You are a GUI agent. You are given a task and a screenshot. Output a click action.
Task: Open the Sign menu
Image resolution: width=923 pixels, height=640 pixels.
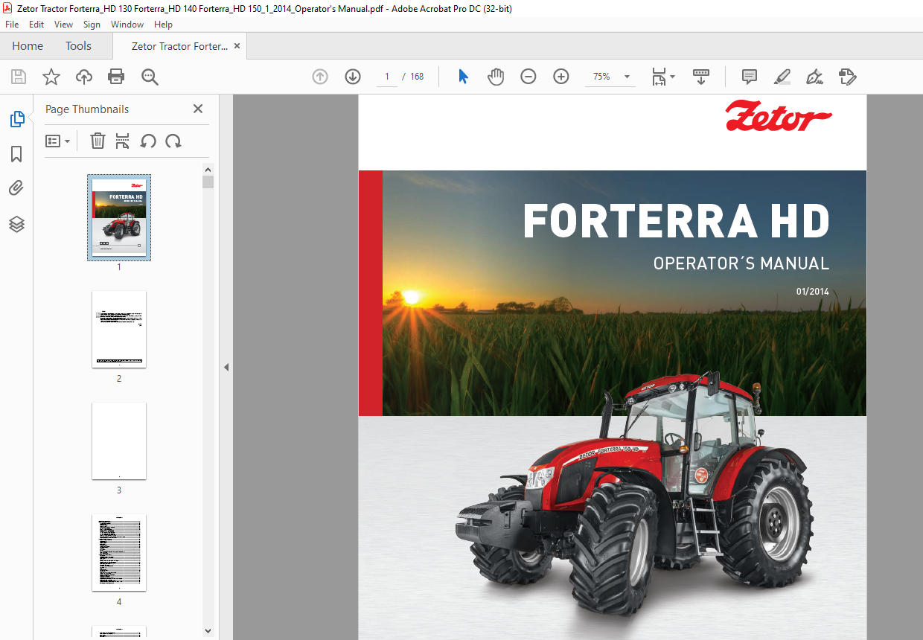click(x=92, y=25)
